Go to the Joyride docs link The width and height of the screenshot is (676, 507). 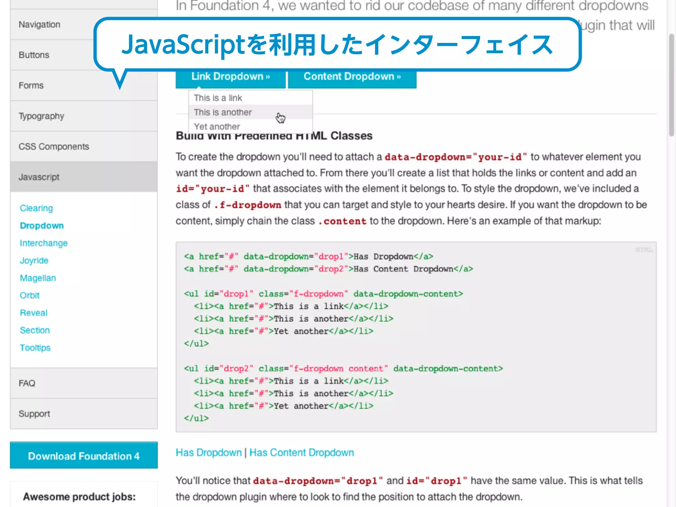click(x=34, y=260)
